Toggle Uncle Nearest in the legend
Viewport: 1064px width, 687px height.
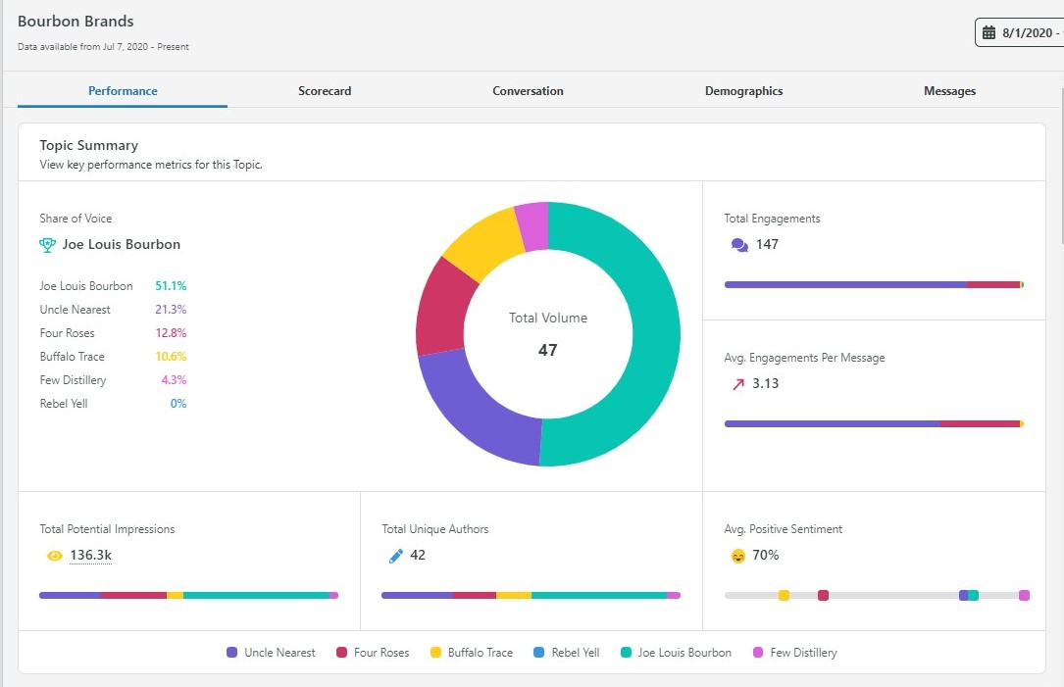coord(271,653)
